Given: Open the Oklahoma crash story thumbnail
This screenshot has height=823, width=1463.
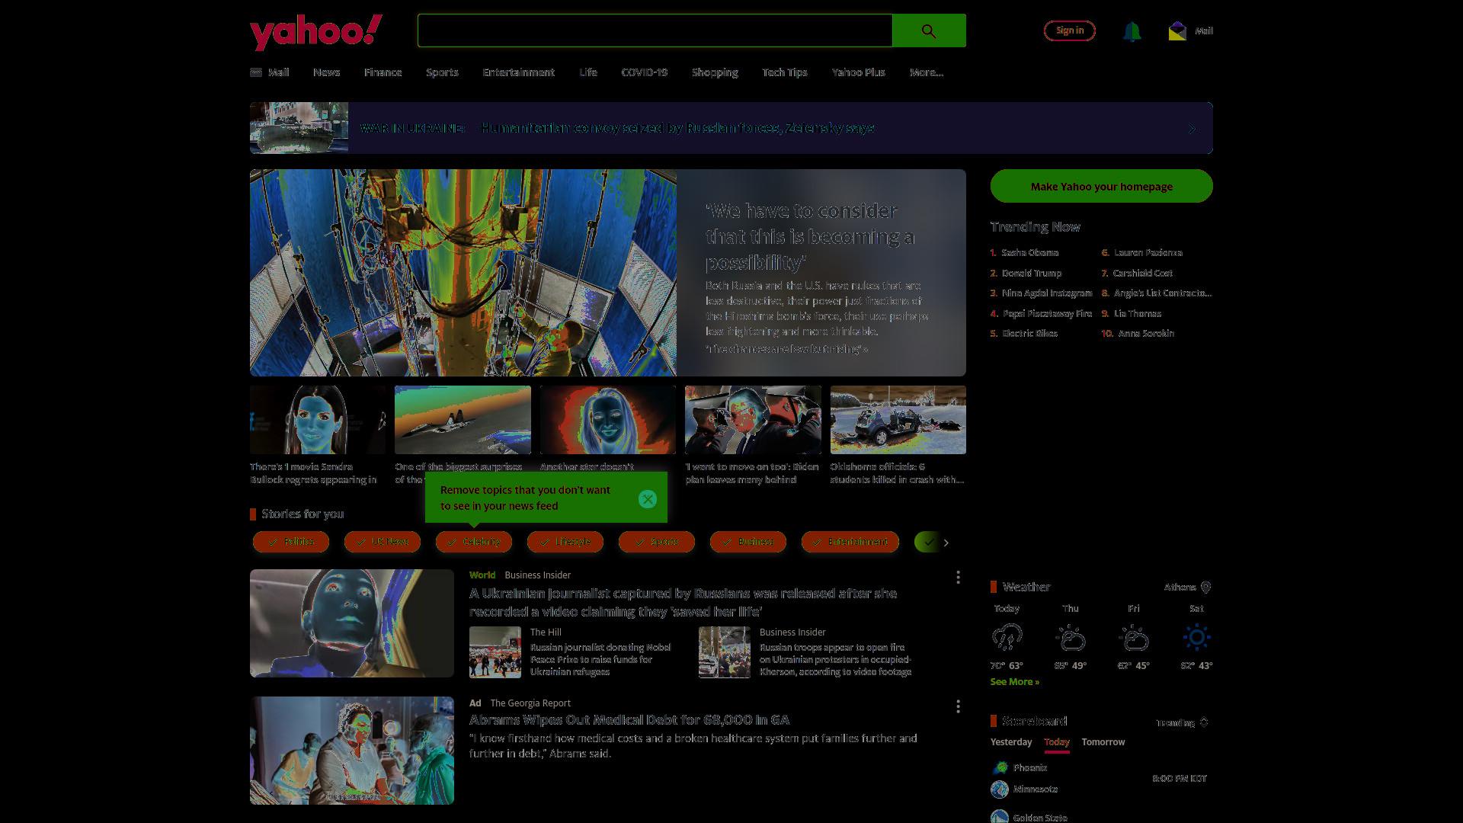Looking at the screenshot, I should 898,420.
